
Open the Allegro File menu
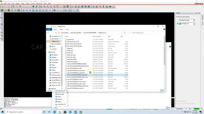(2, 3)
